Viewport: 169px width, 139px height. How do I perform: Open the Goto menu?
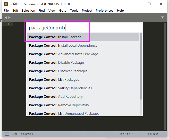tap(63, 11)
